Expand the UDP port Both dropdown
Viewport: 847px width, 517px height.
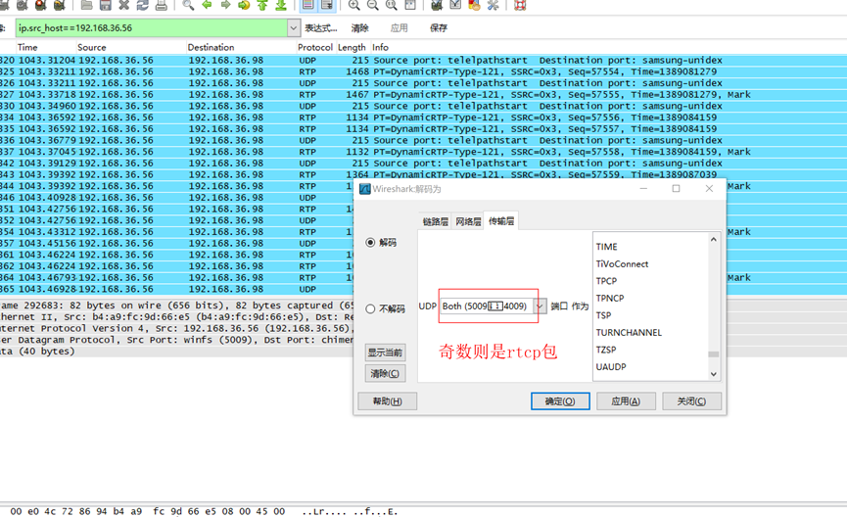(540, 306)
